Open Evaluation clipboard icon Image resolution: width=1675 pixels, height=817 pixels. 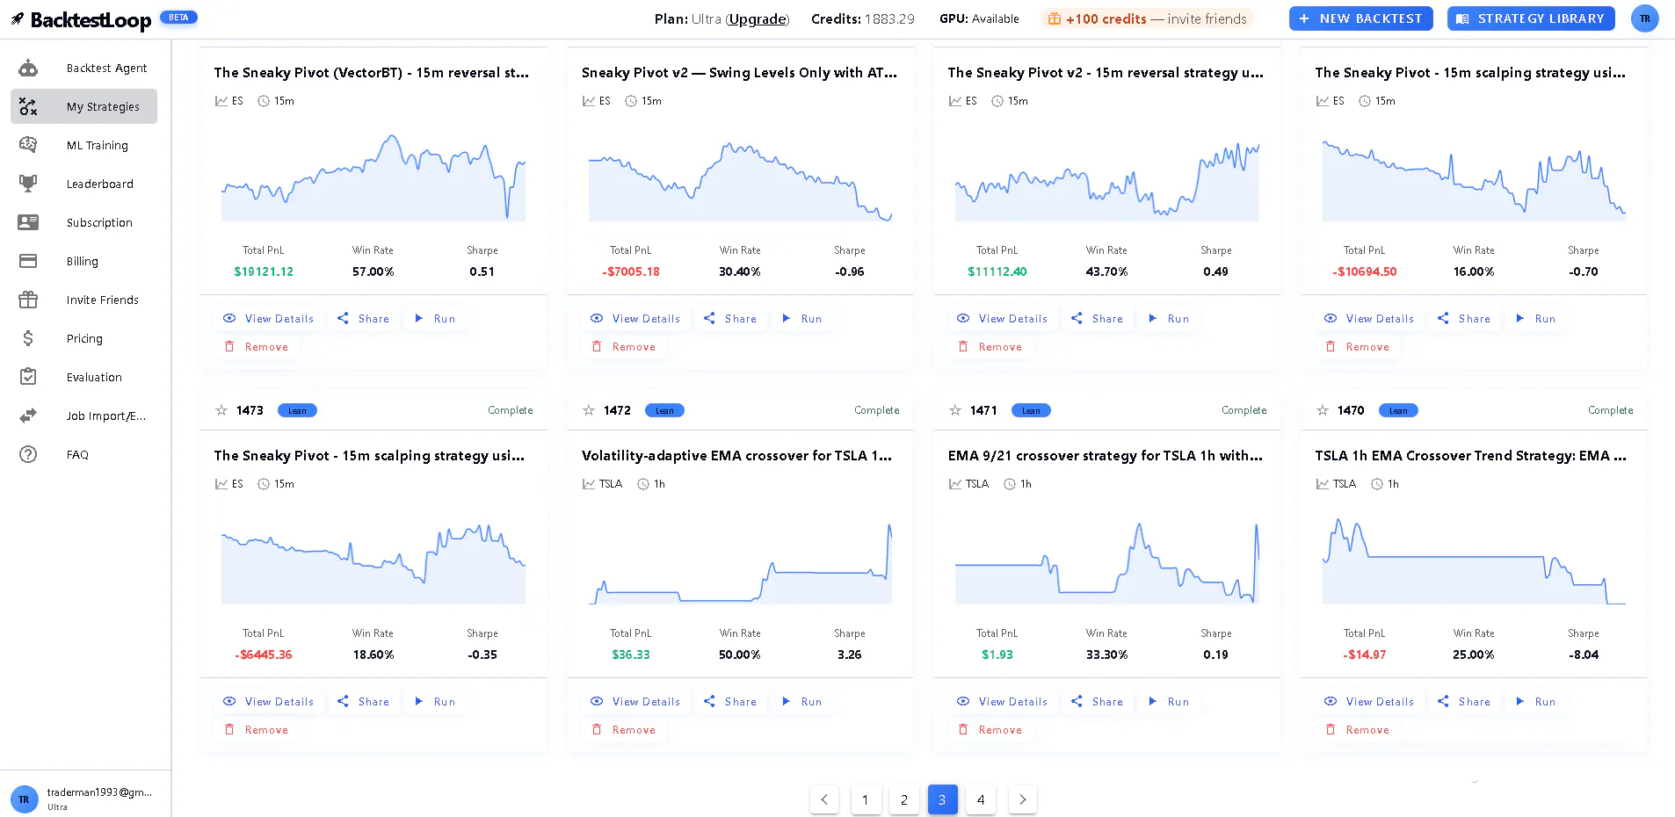pos(28,377)
